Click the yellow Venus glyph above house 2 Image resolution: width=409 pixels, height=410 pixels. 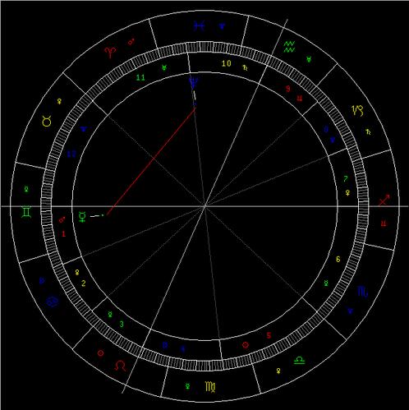click(77, 273)
